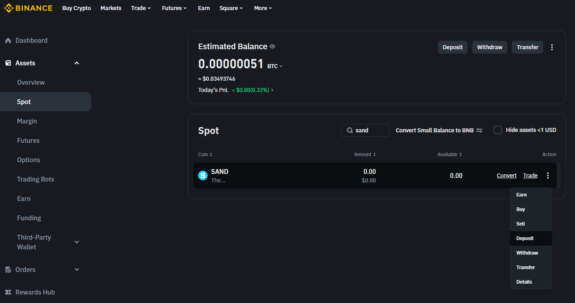575x303 pixels.
Task: Select Transfer in the SAND dropdown menu
Action: (x=531, y=267)
